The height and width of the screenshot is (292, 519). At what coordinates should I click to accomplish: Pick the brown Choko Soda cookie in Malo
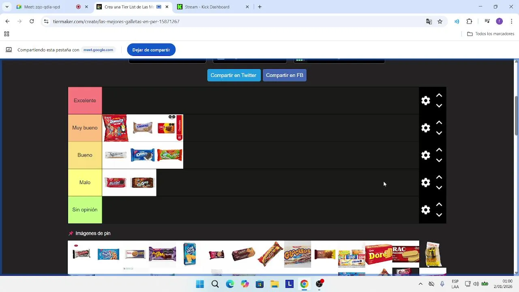[143, 182]
